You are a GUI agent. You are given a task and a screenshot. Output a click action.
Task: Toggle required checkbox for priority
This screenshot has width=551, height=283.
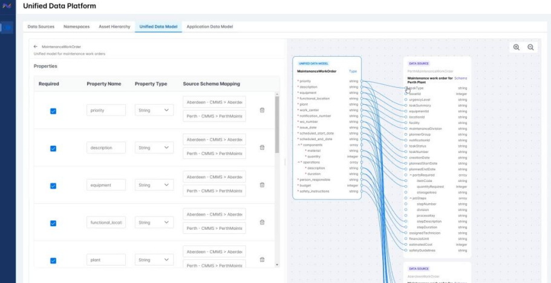[53, 111]
